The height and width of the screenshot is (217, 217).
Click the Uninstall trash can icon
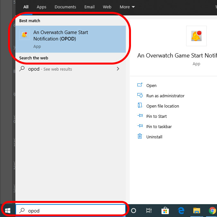[x=140, y=136]
